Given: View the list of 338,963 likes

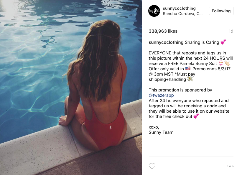Looking at the screenshot, I should (x=163, y=31).
